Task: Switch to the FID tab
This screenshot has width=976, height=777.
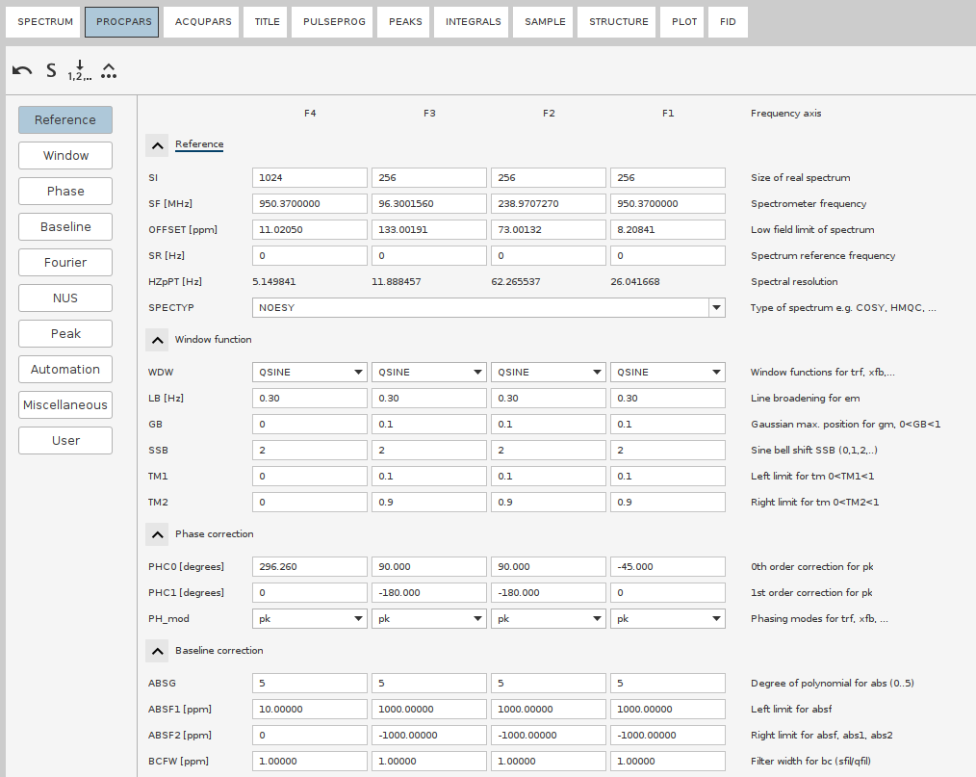Action: [x=728, y=21]
